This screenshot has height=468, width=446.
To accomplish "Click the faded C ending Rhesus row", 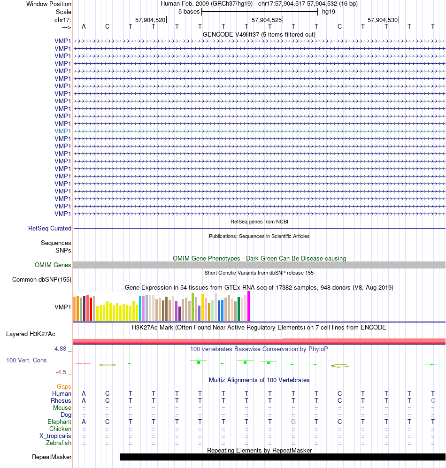I will coord(433,400).
